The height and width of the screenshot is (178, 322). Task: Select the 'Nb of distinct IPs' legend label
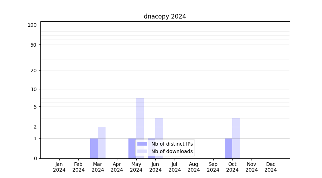pos(172,144)
